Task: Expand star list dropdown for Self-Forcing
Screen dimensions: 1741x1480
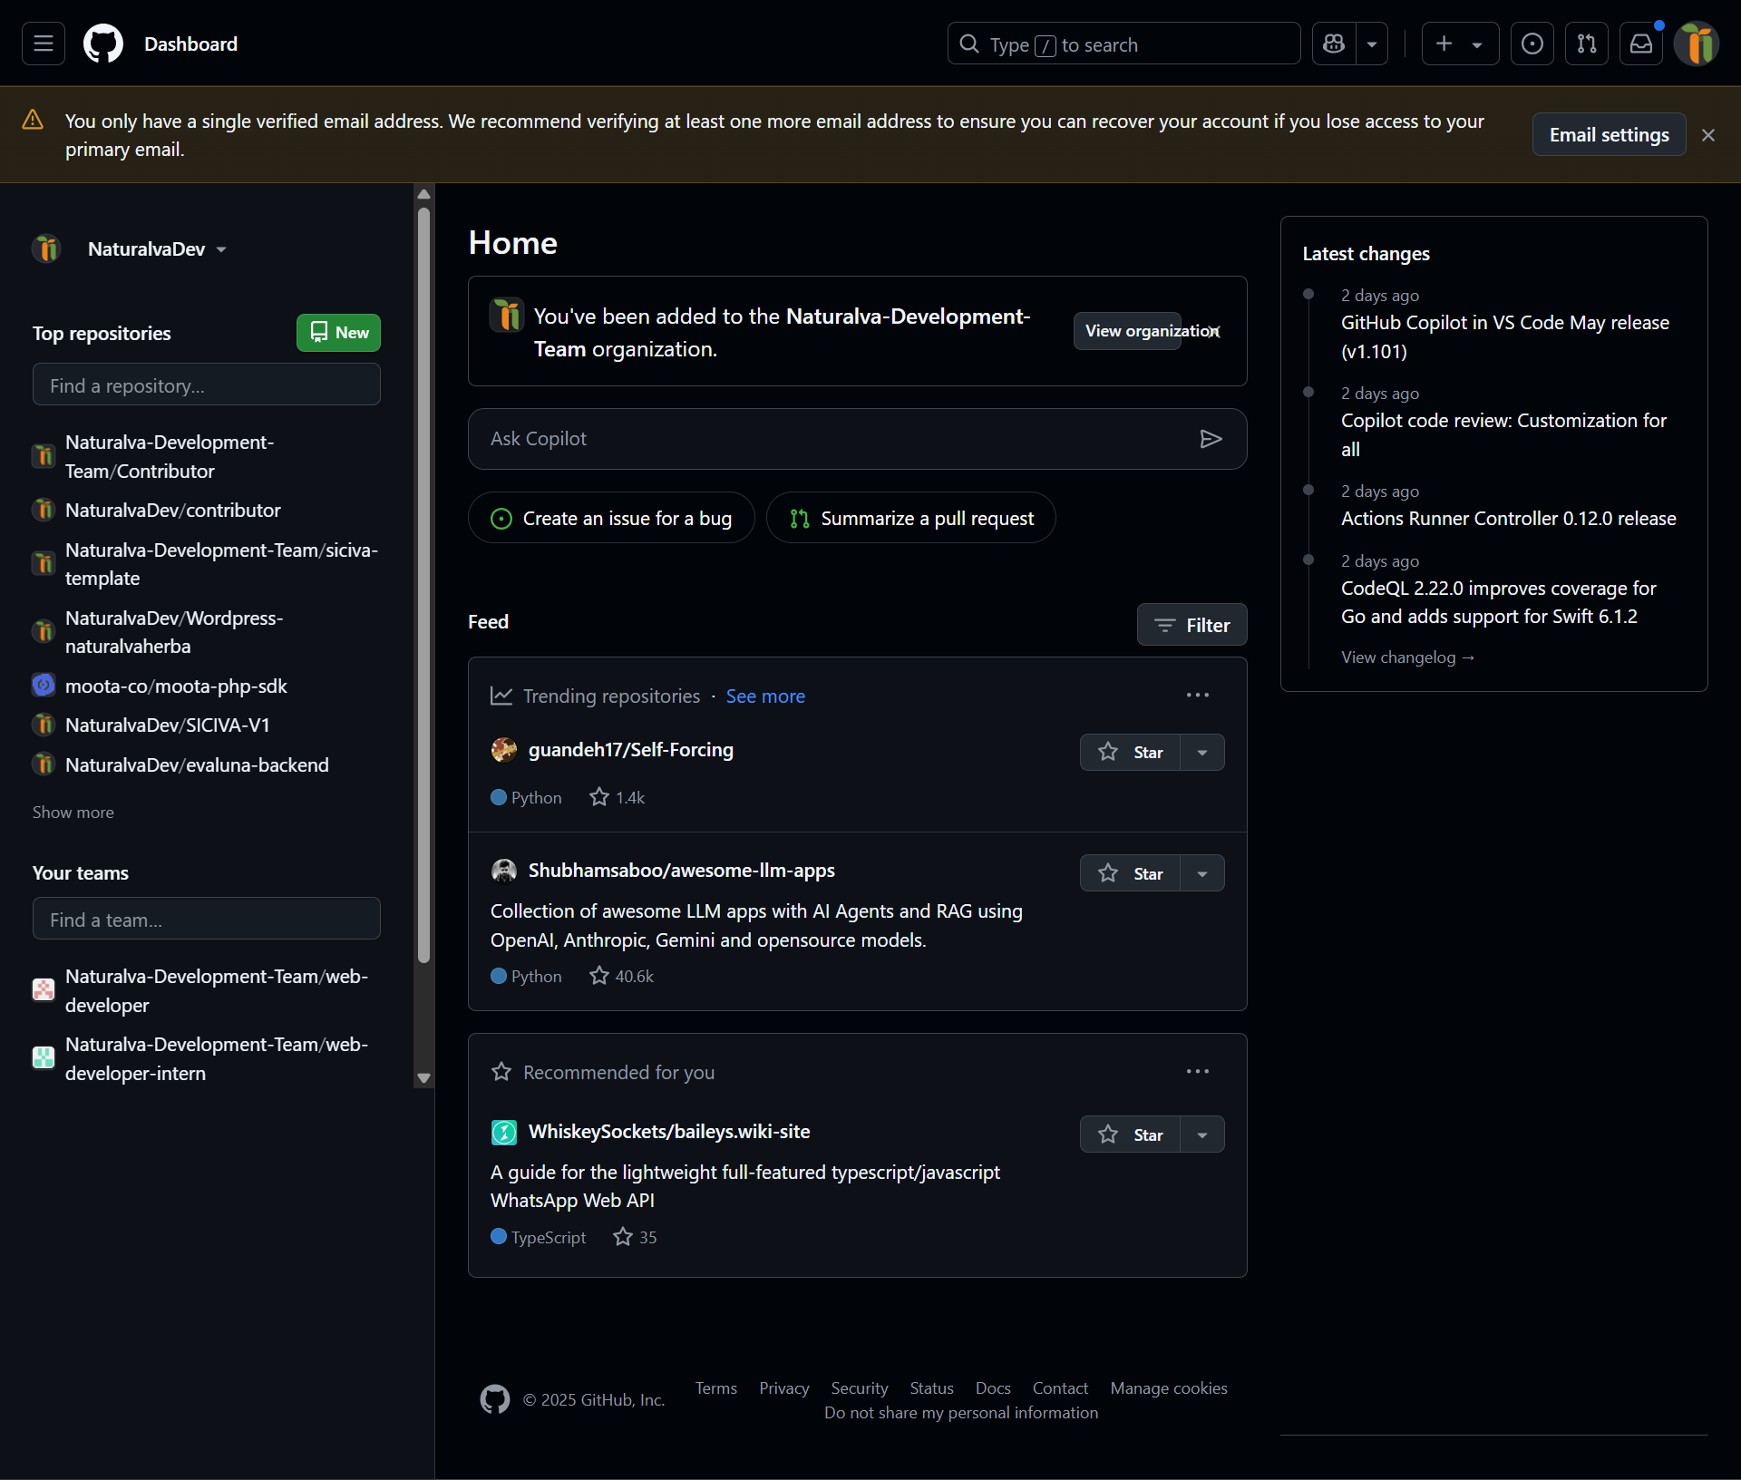Action: (x=1202, y=752)
